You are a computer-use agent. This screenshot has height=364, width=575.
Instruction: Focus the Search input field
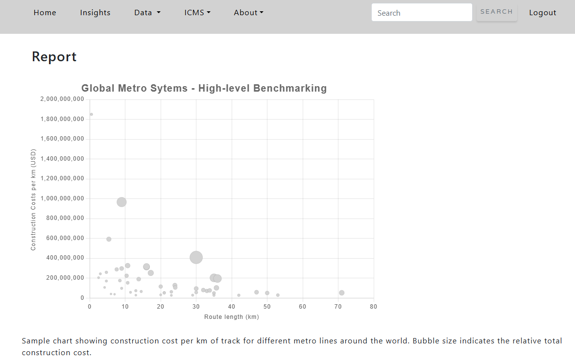pos(422,13)
